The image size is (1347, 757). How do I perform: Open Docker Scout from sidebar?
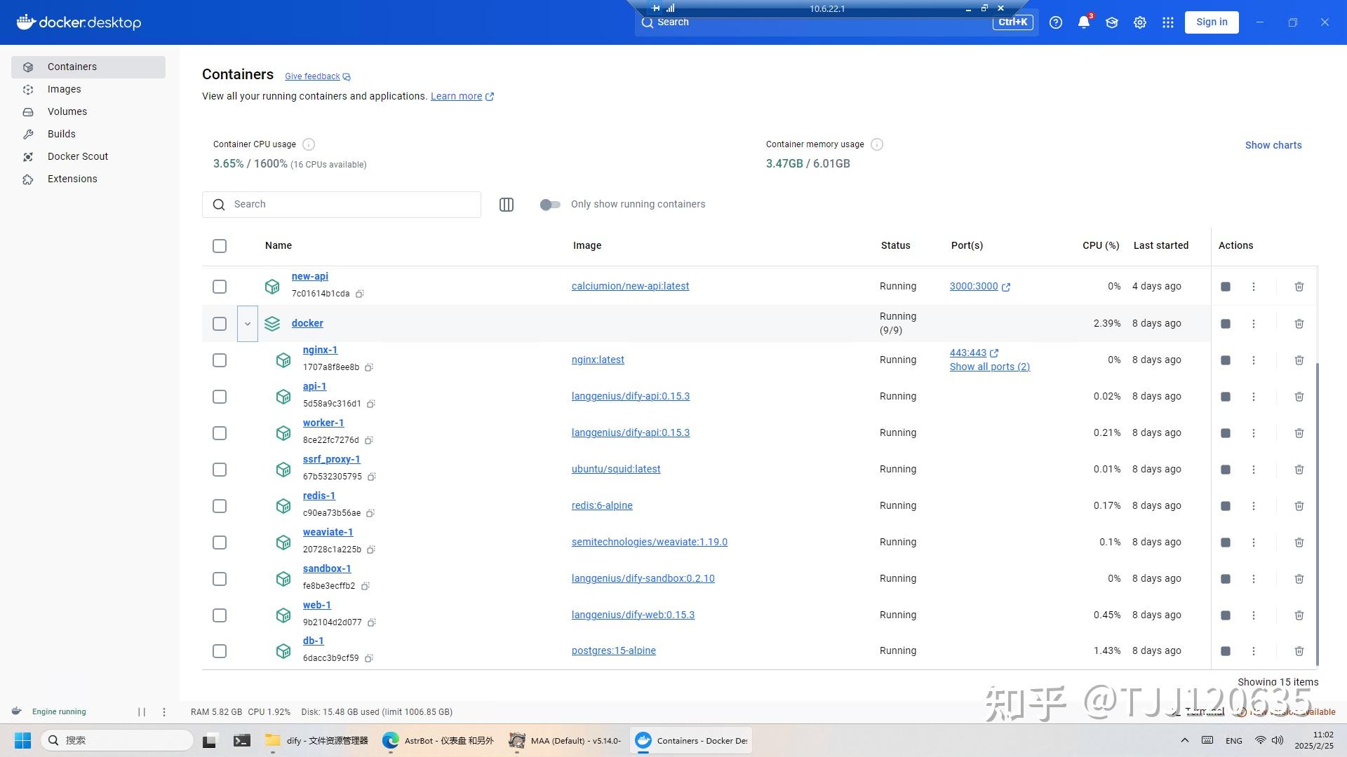[78, 156]
